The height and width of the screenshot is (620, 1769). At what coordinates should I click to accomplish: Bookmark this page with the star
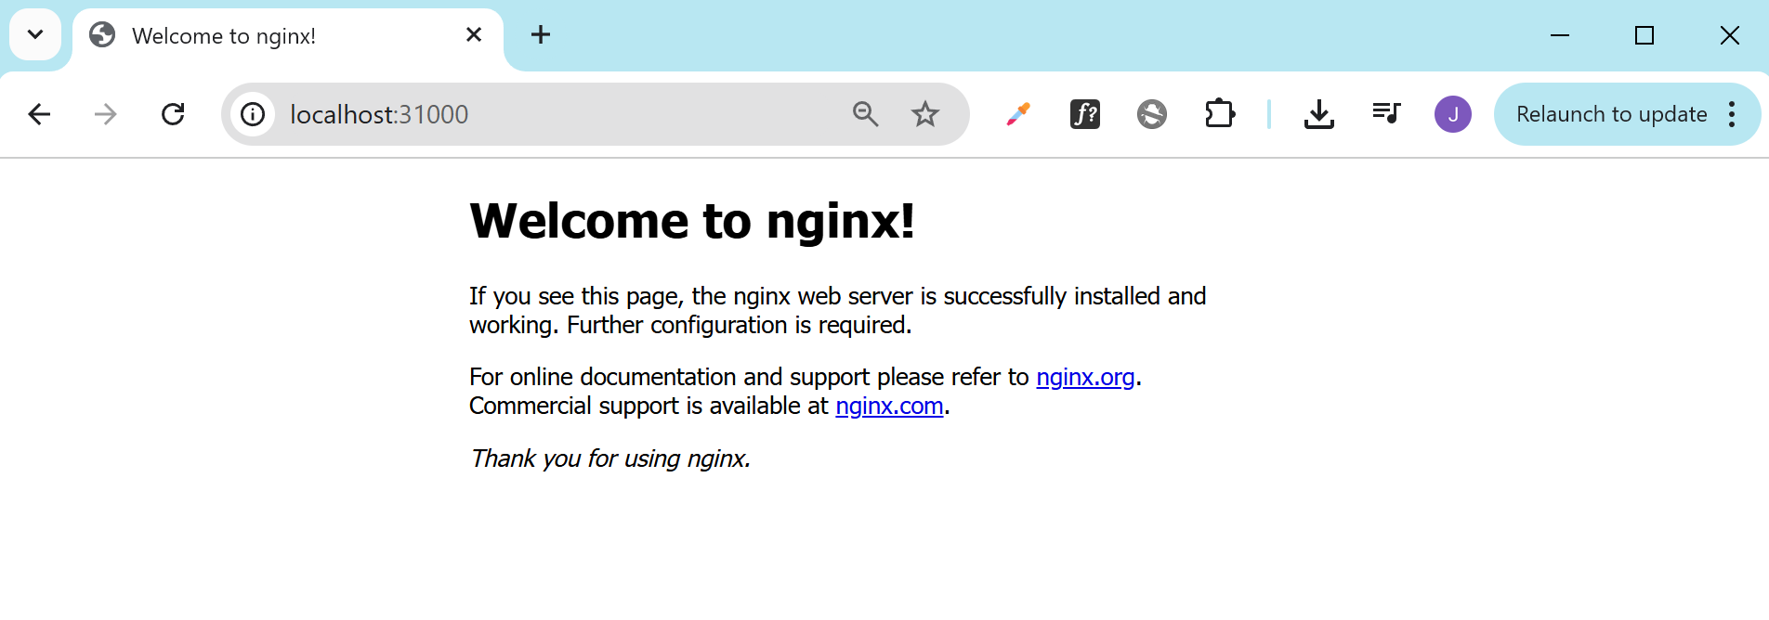[925, 114]
